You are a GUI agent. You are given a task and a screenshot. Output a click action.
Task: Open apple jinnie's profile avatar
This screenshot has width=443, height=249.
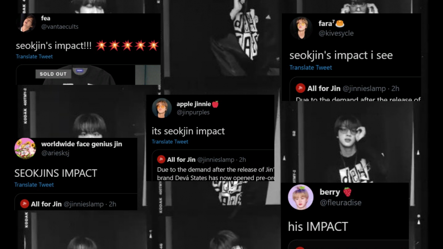[x=162, y=108]
